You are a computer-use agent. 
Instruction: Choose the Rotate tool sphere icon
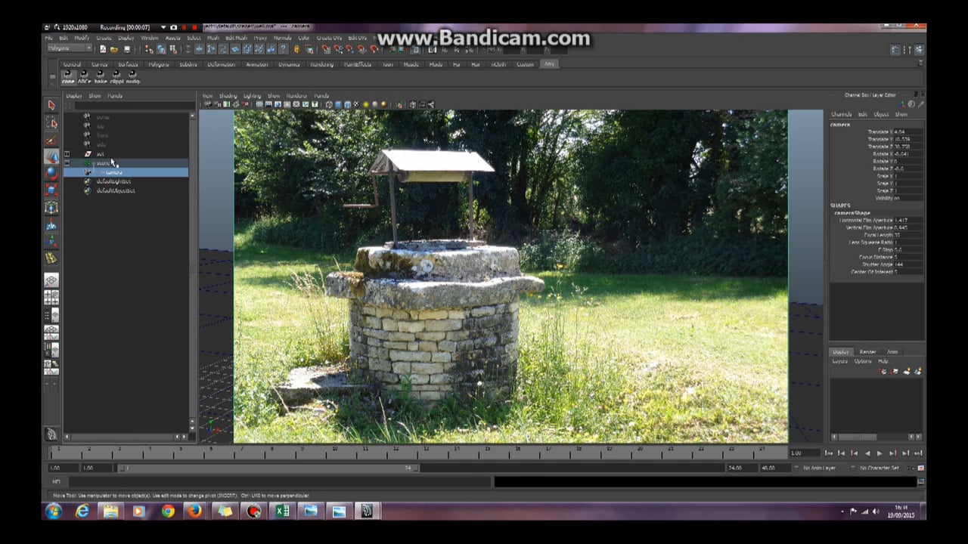point(51,173)
